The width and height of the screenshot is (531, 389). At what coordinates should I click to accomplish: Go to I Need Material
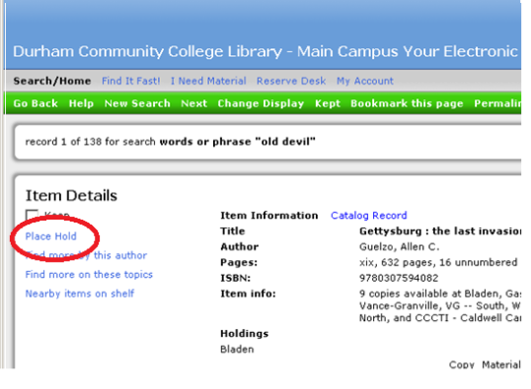(x=208, y=81)
